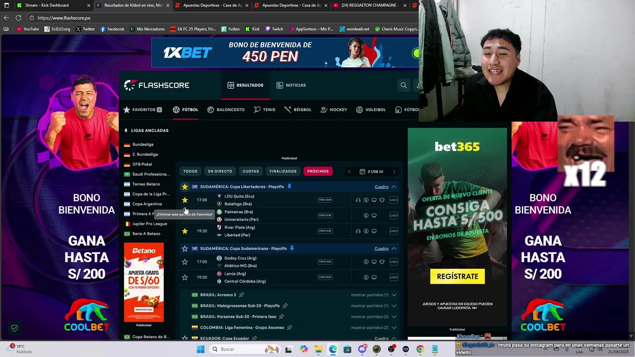Unpin Copa Libertadores blue pin
The height and width of the screenshot is (357, 635).
point(289,187)
